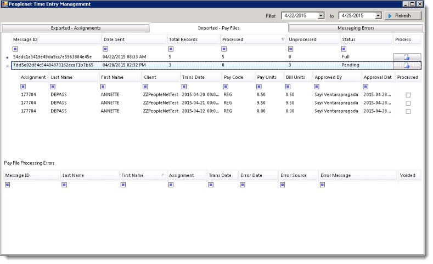Sort errors by Voided column header

[x=409, y=175]
